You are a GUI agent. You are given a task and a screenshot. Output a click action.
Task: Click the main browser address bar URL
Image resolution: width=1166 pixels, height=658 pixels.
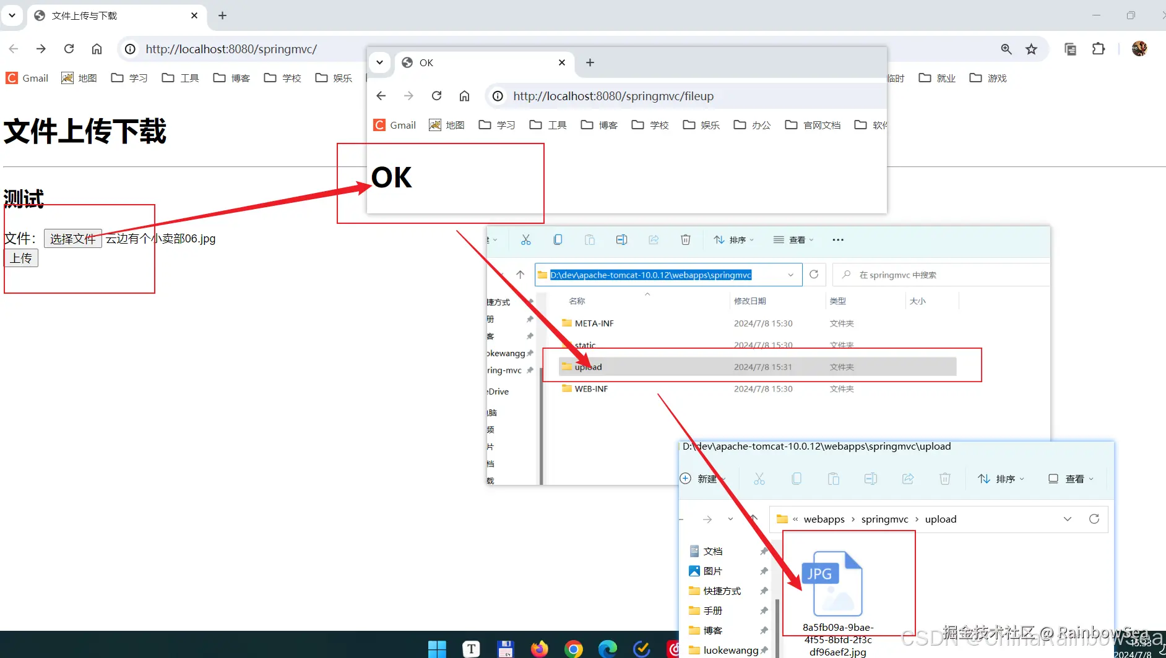pyautogui.click(x=231, y=49)
